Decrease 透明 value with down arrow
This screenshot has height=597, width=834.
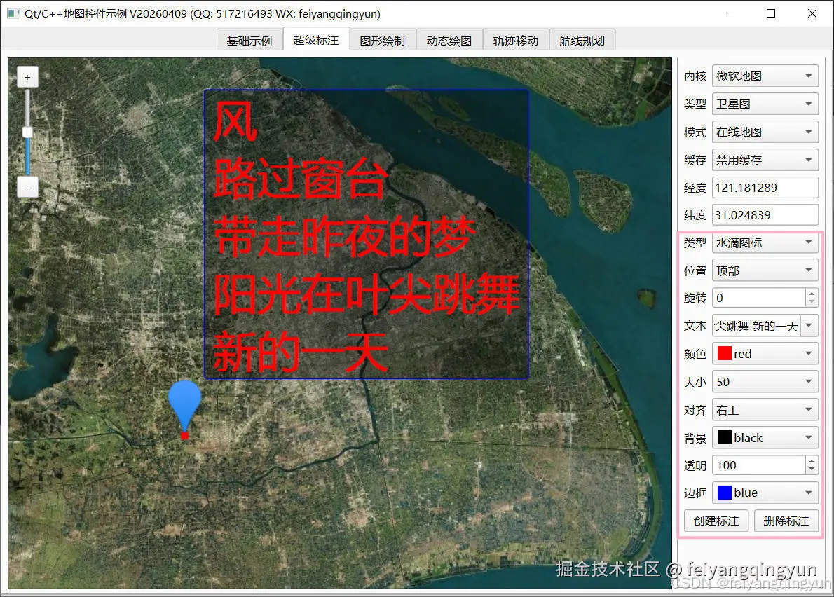point(812,470)
